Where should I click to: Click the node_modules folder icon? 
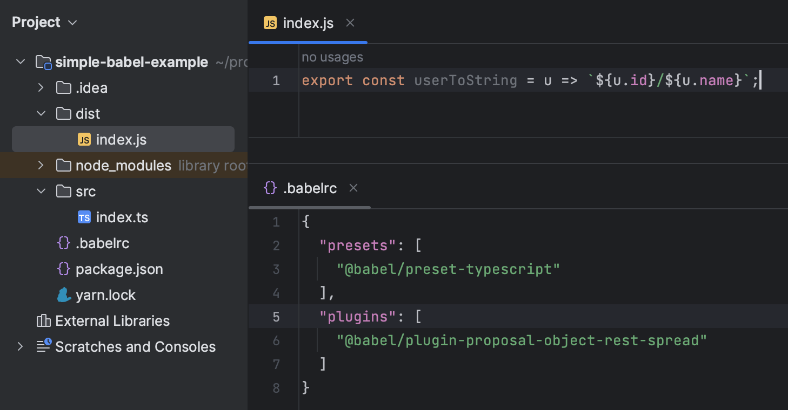point(64,165)
